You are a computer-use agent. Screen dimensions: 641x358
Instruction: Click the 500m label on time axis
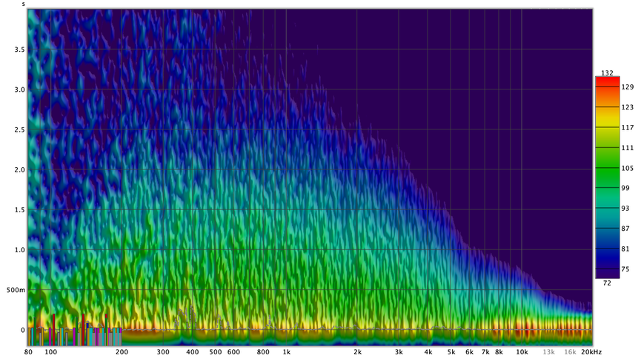click(16, 290)
